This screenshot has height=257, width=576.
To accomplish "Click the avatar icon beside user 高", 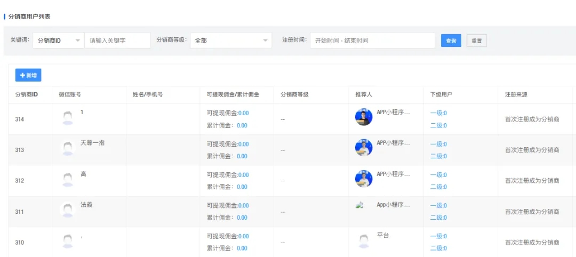I will [x=68, y=180].
